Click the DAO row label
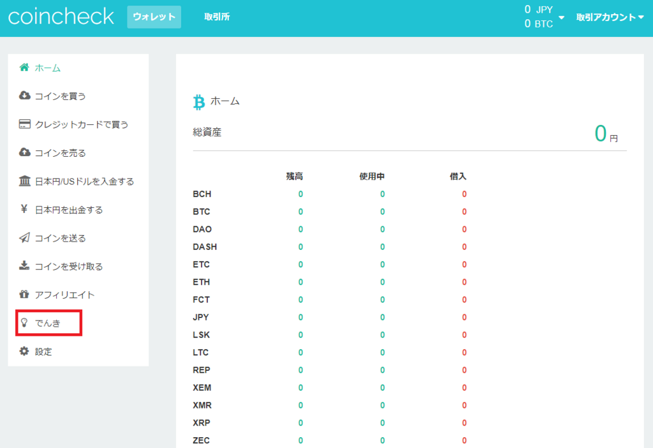This screenshot has height=448, width=653. point(202,229)
